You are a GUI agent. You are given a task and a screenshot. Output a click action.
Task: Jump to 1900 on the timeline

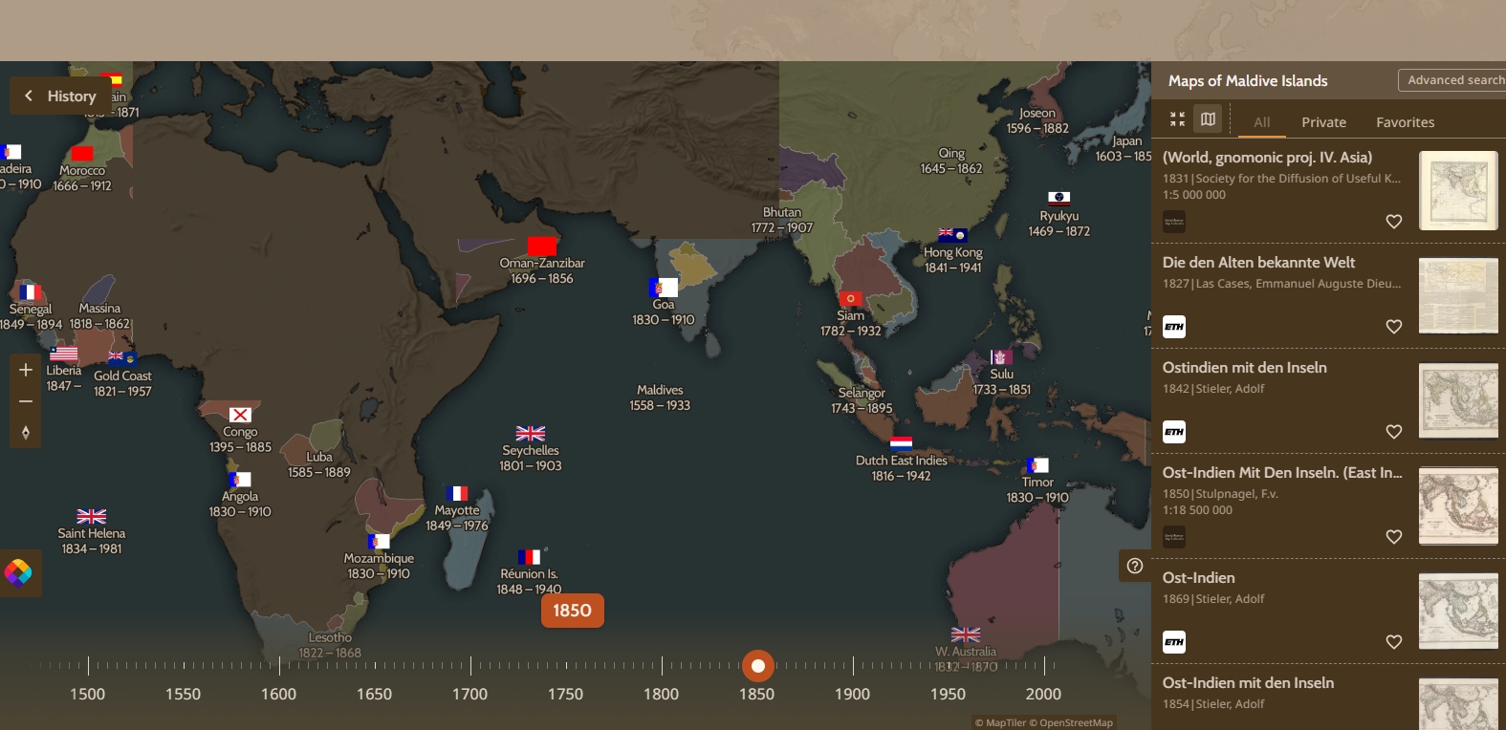852,694
